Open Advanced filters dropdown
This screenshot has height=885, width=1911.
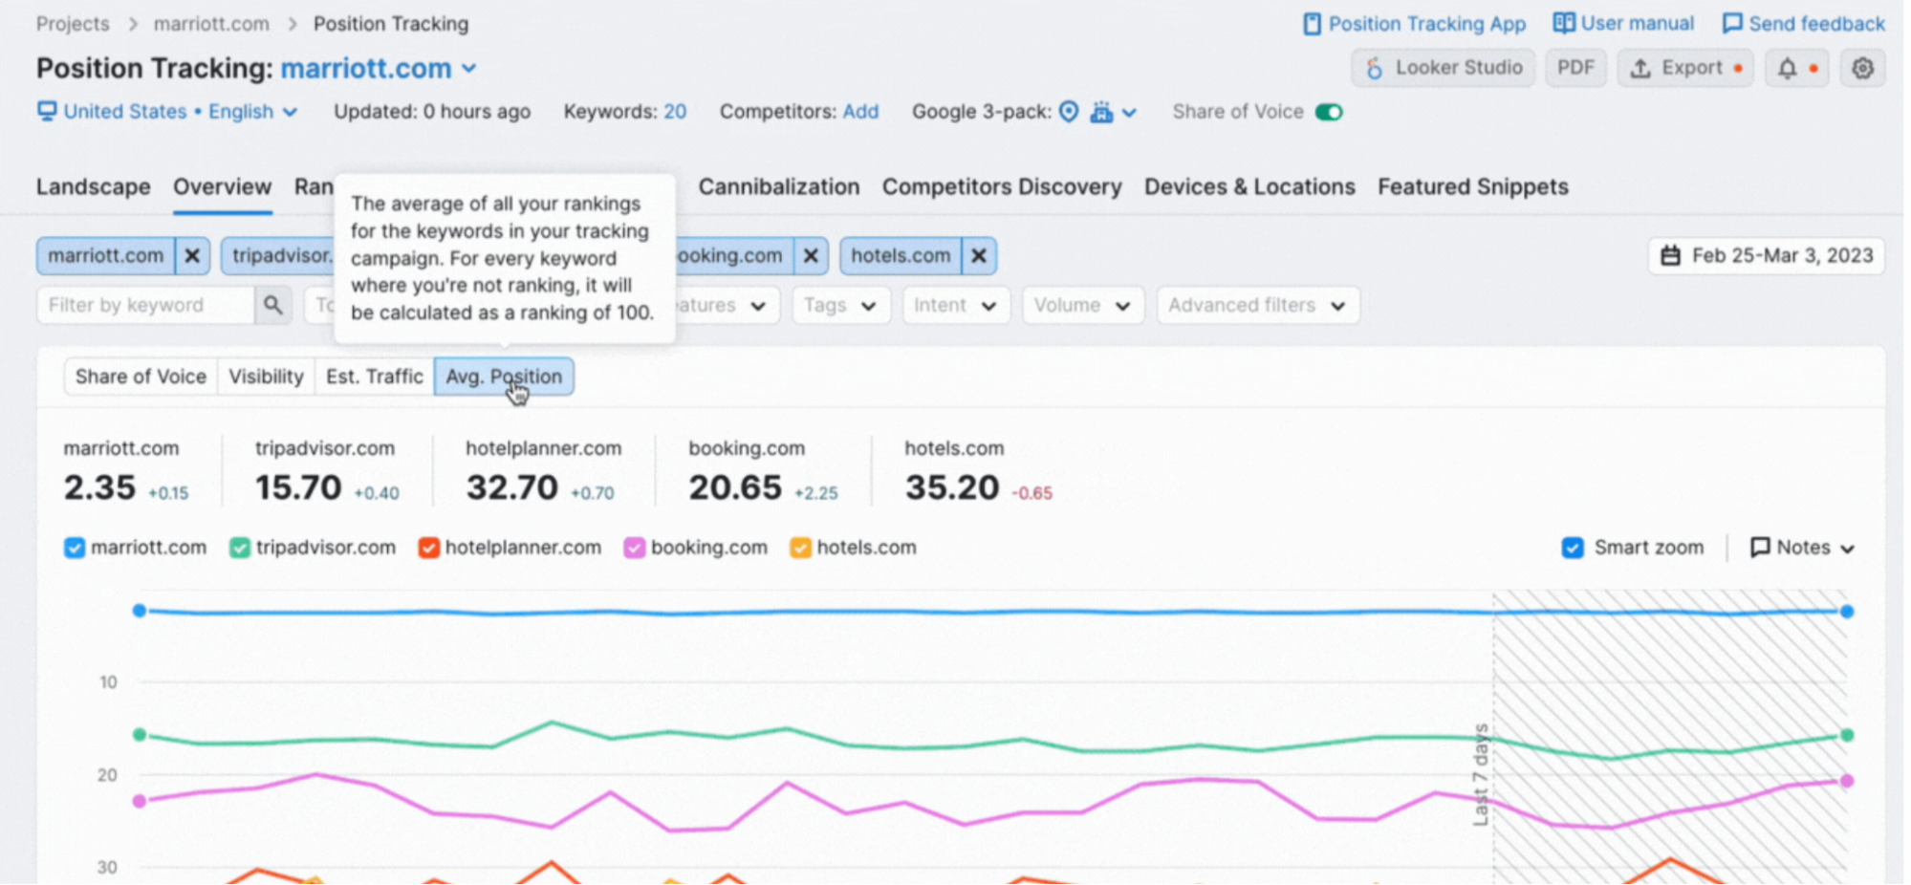coord(1257,306)
